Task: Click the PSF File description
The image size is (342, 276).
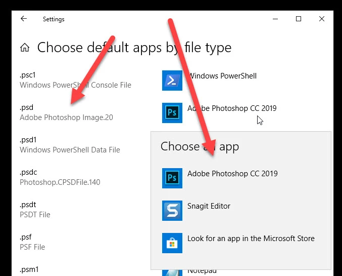Action: pyautogui.click(x=32, y=247)
